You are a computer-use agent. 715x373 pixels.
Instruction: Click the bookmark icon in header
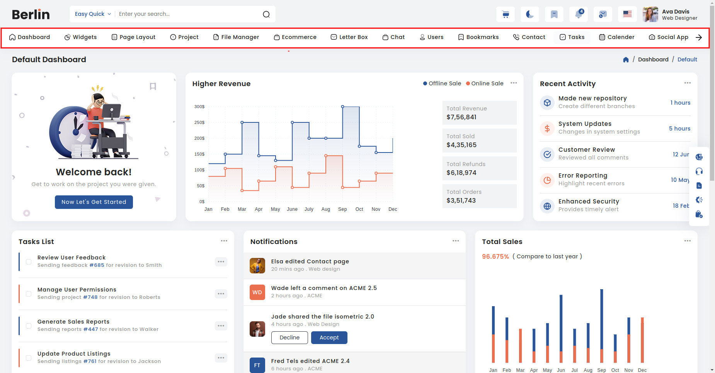pyautogui.click(x=554, y=14)
